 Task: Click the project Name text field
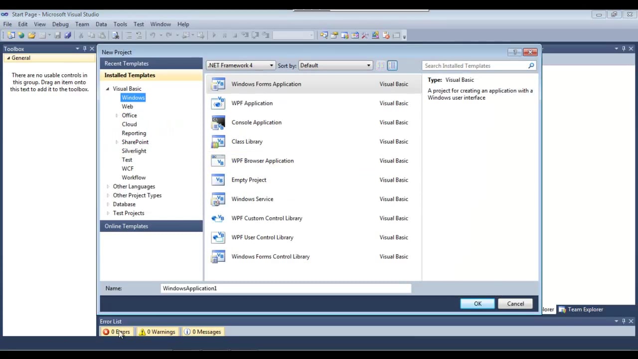(286, 288)
